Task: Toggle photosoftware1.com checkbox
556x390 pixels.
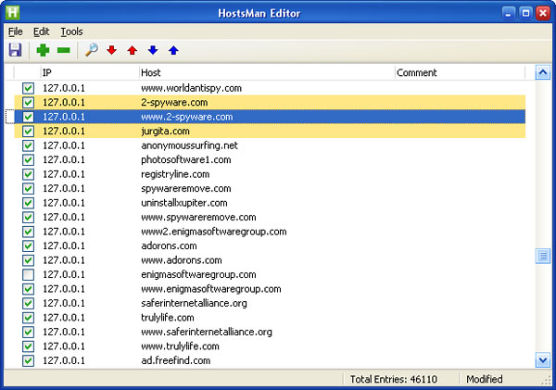Action: (x=28, y=160)
